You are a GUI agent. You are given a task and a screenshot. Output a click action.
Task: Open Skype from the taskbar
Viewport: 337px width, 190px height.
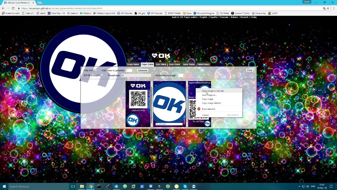[185, 187]
